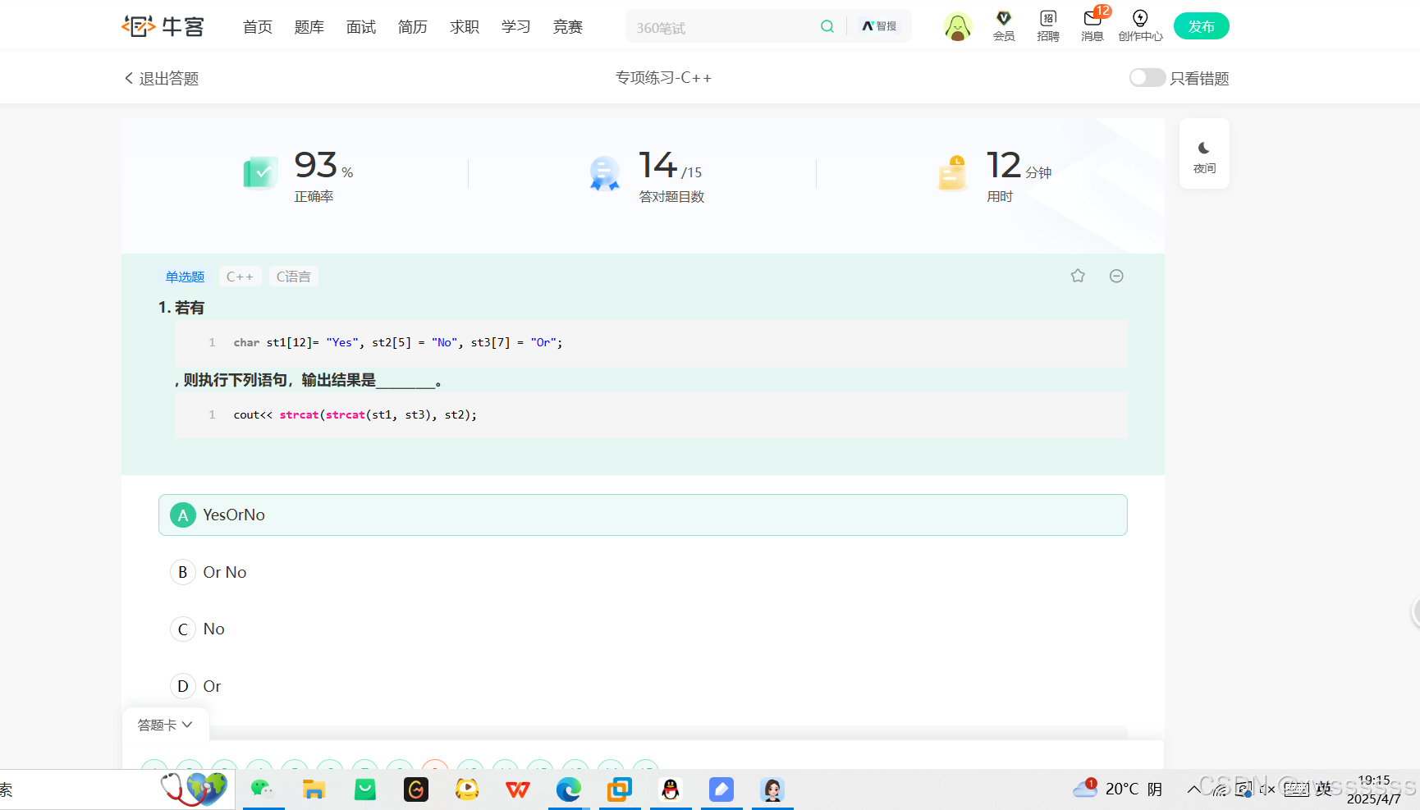Click the C++ tag

point(240,277)
